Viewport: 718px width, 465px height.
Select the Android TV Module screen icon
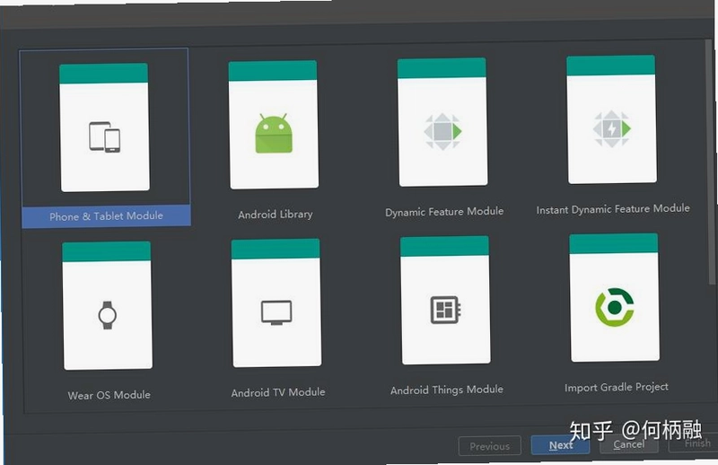pyautogui.click(x=276, y=312)
